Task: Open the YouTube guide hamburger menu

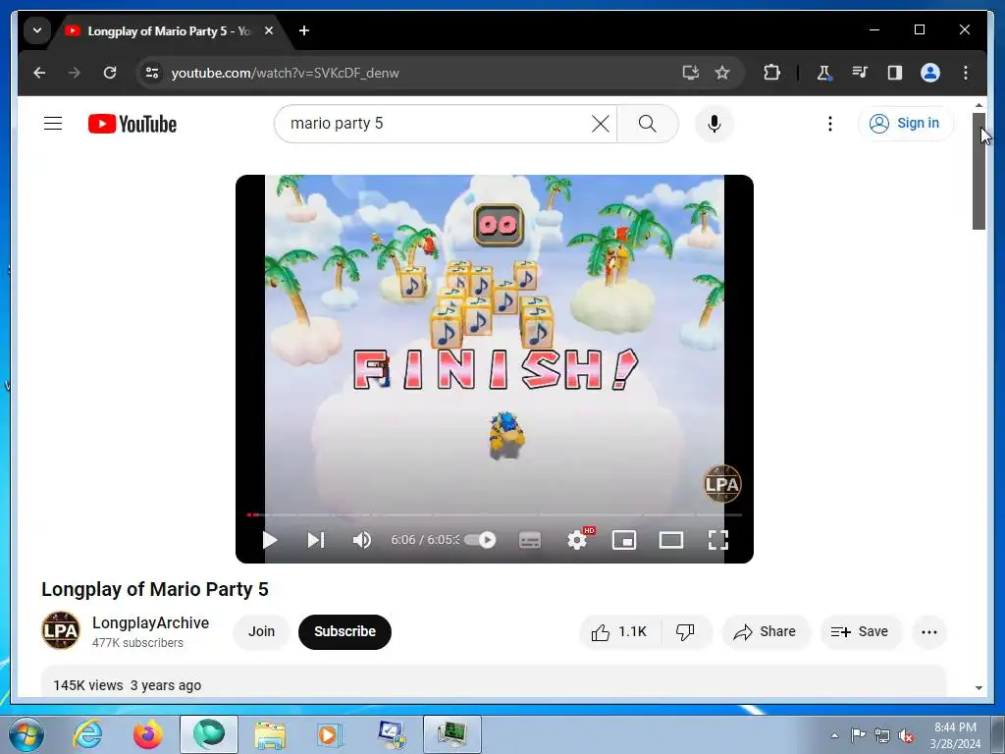Action: (53, 123)
